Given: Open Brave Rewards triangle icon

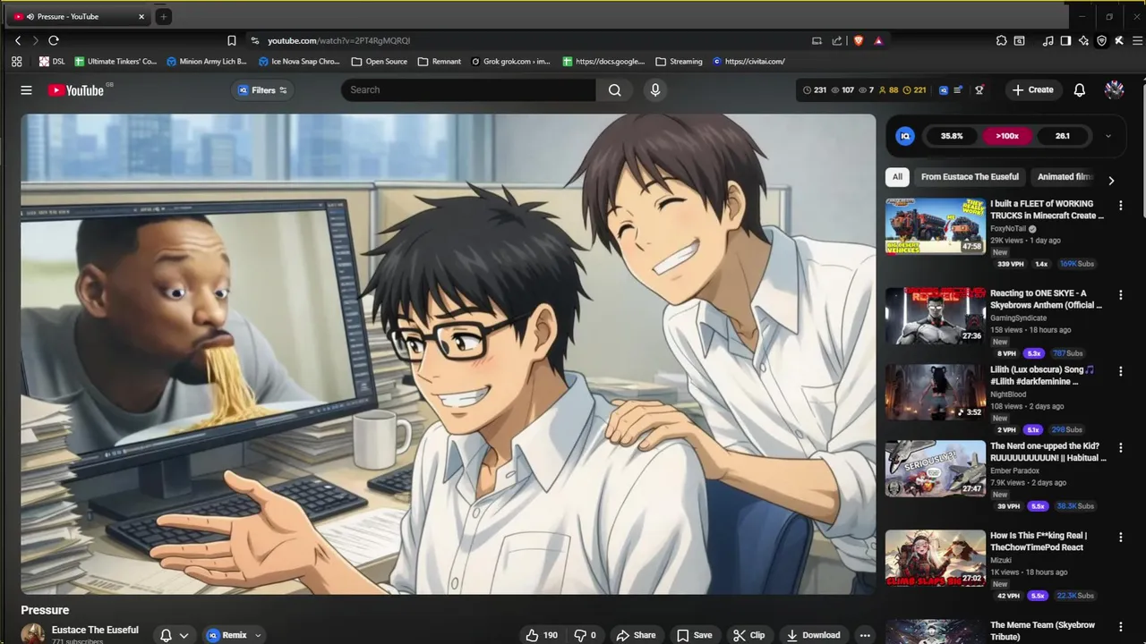Looking at the screenshot, I should coord(878,40).
